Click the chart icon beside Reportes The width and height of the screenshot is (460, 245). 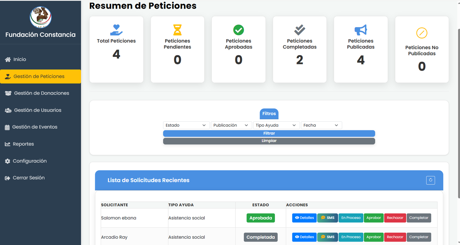7,144
